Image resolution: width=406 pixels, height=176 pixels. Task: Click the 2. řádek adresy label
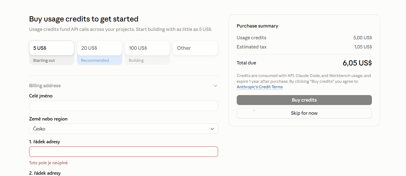(x=45, y=173)
